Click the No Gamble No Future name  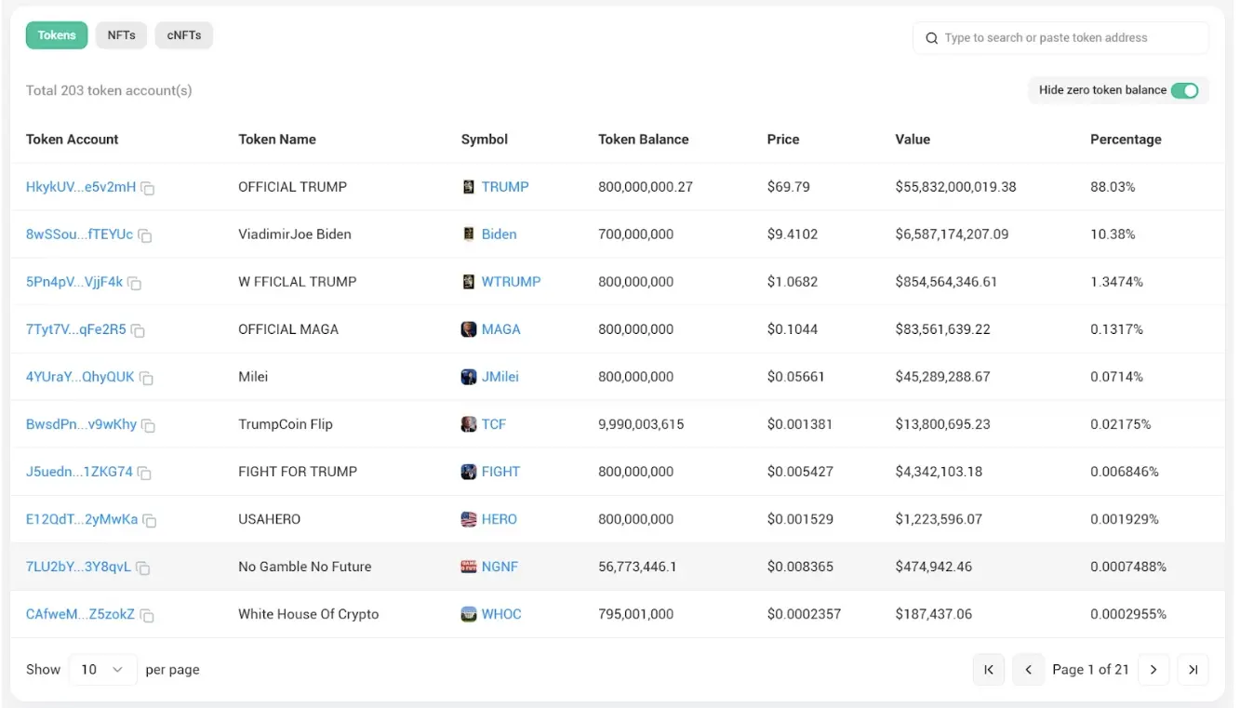(x=305, y=567)
